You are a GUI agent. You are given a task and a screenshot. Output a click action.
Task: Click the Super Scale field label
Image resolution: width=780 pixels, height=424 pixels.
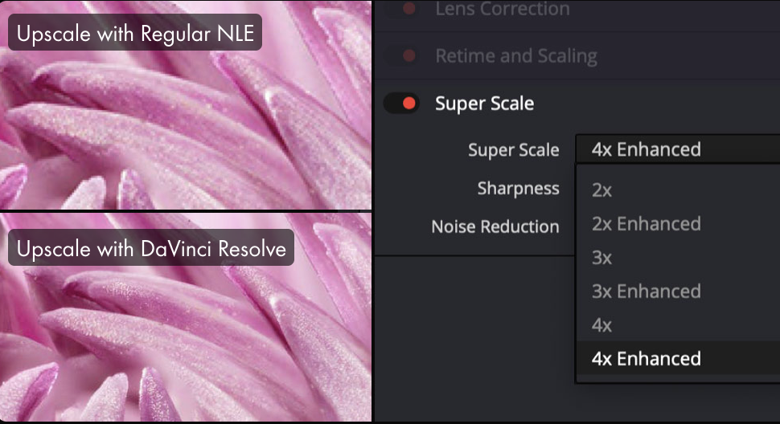(513, 150)
